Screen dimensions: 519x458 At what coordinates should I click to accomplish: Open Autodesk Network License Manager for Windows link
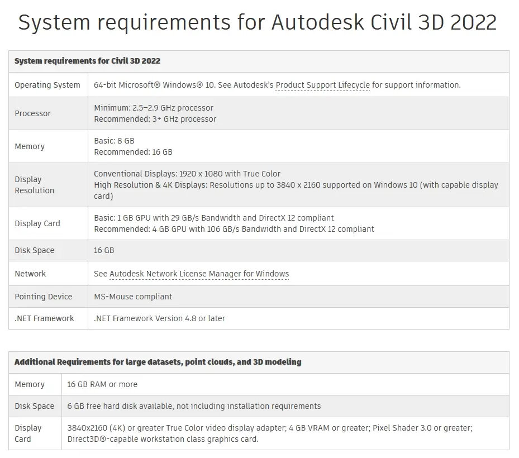point(199,274)
